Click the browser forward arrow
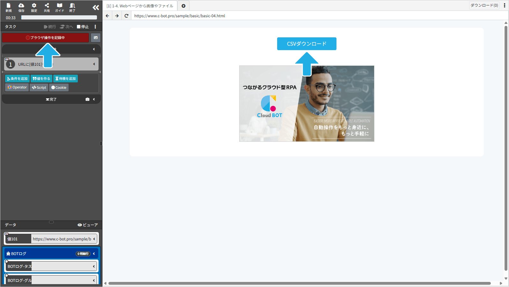This screenshot has height=287, width=509. (117, 16)
